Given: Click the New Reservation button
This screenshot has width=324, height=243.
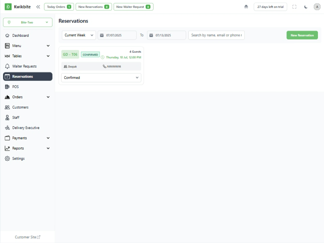Looking at the screenshot, I should 302,35.
